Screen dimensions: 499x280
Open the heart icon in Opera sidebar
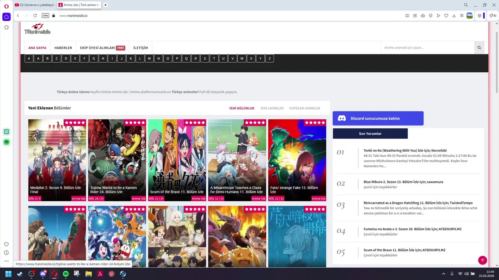(x=6, y=244)
